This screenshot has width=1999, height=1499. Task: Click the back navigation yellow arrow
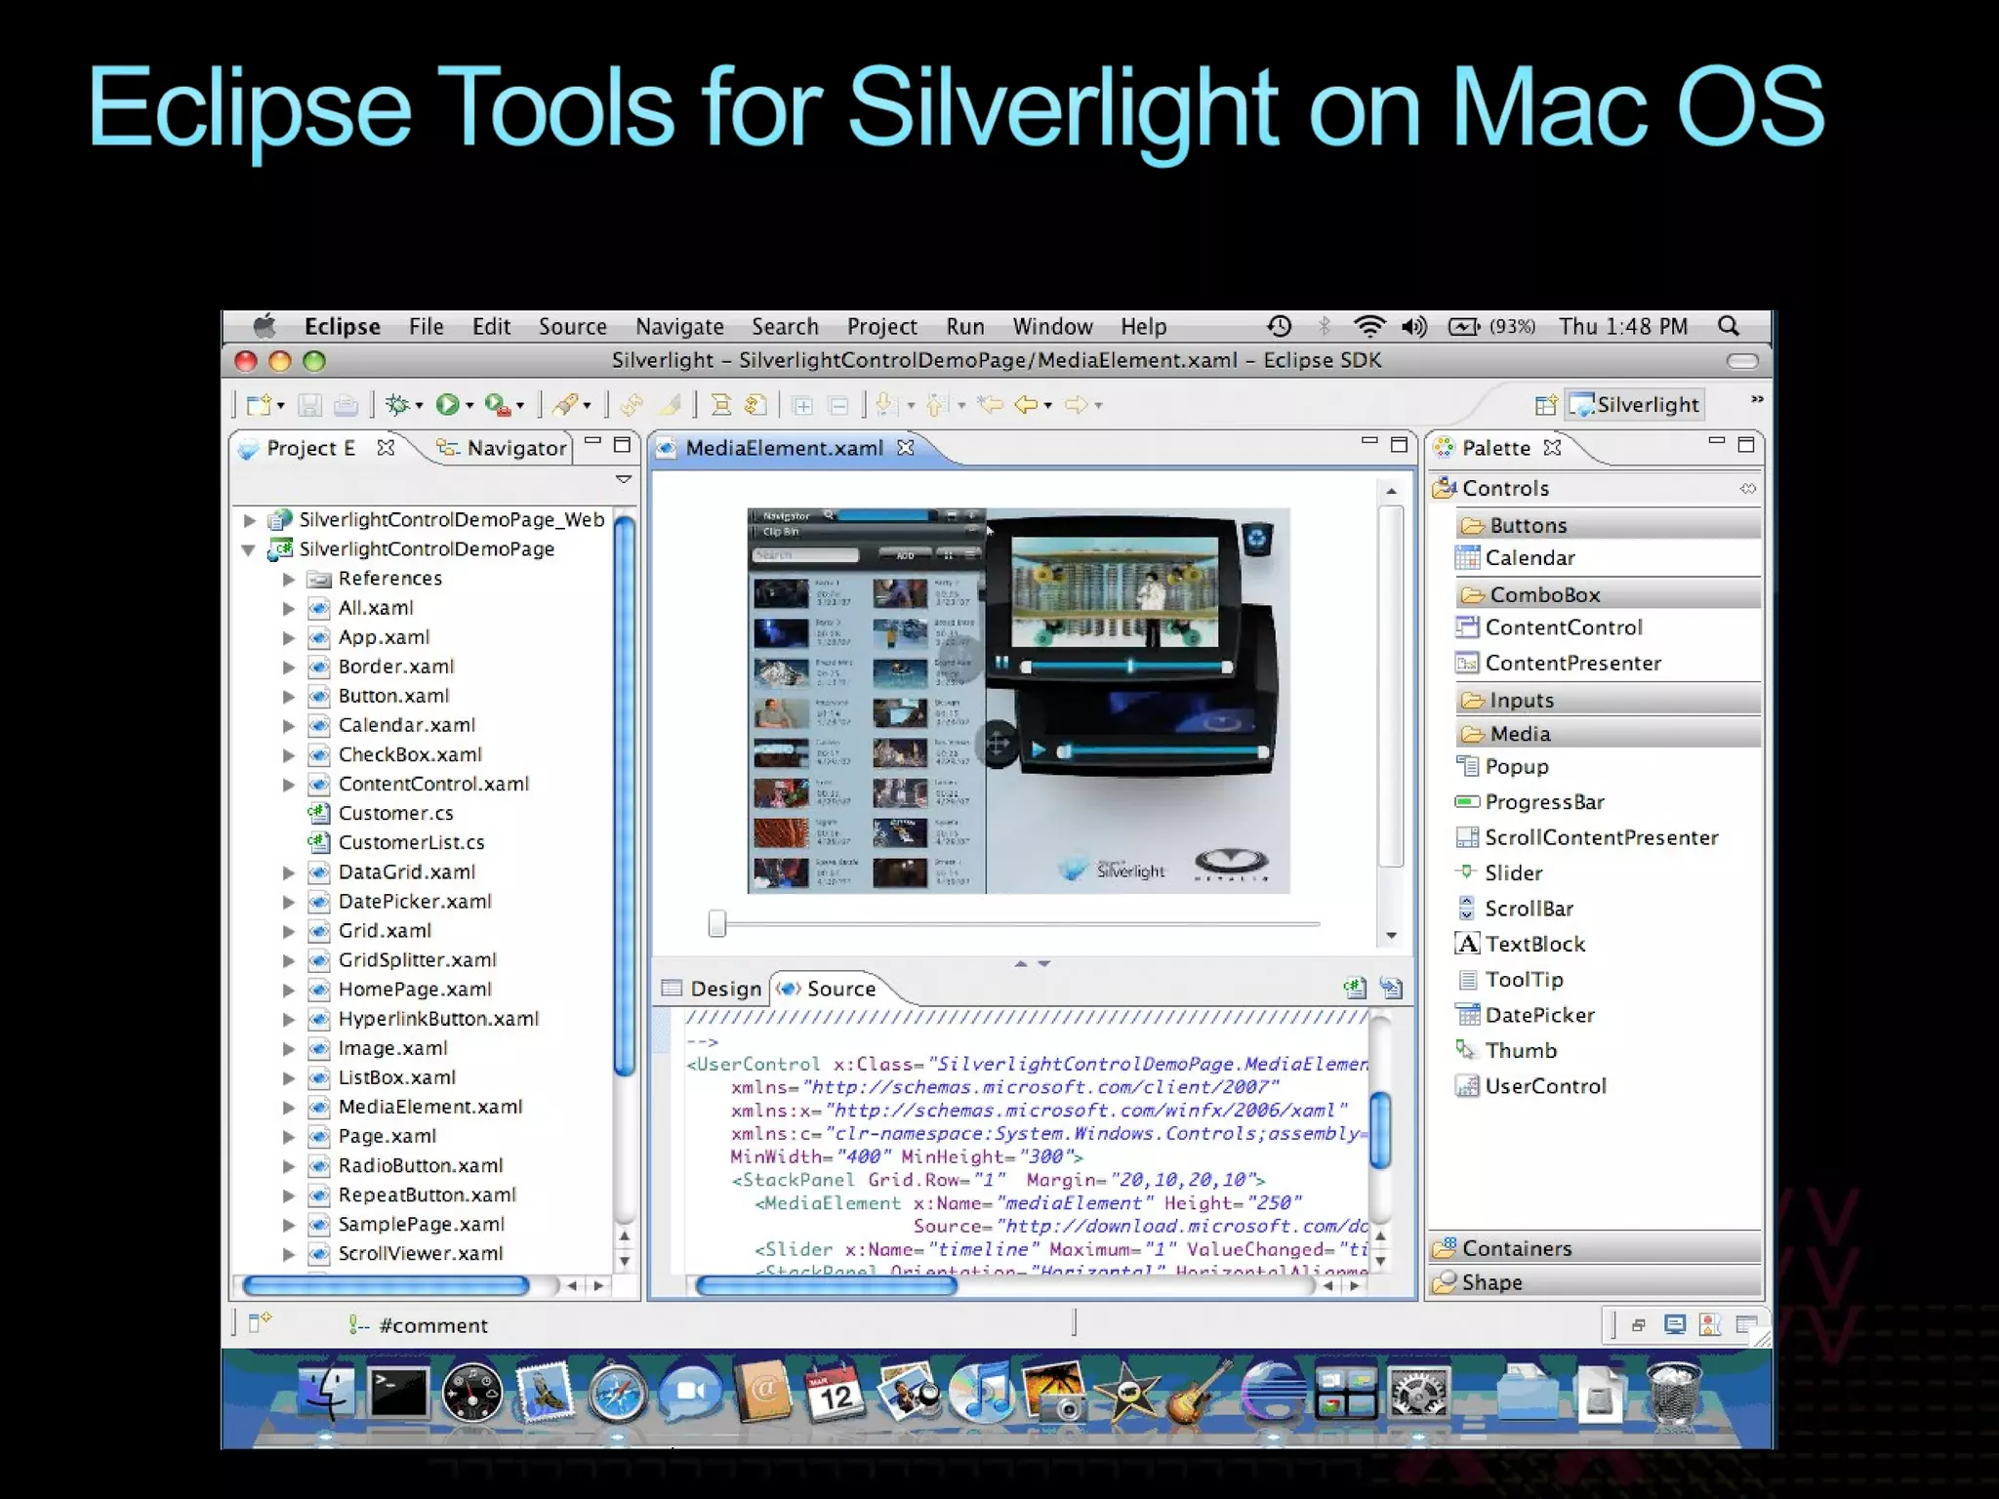point(1025,404)
